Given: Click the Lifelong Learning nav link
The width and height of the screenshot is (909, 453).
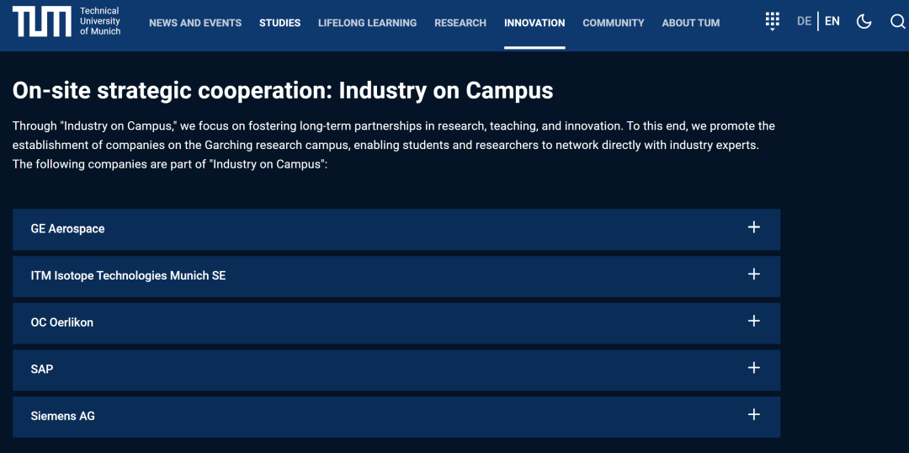Looking at the screenshot, I should [367, 23].
